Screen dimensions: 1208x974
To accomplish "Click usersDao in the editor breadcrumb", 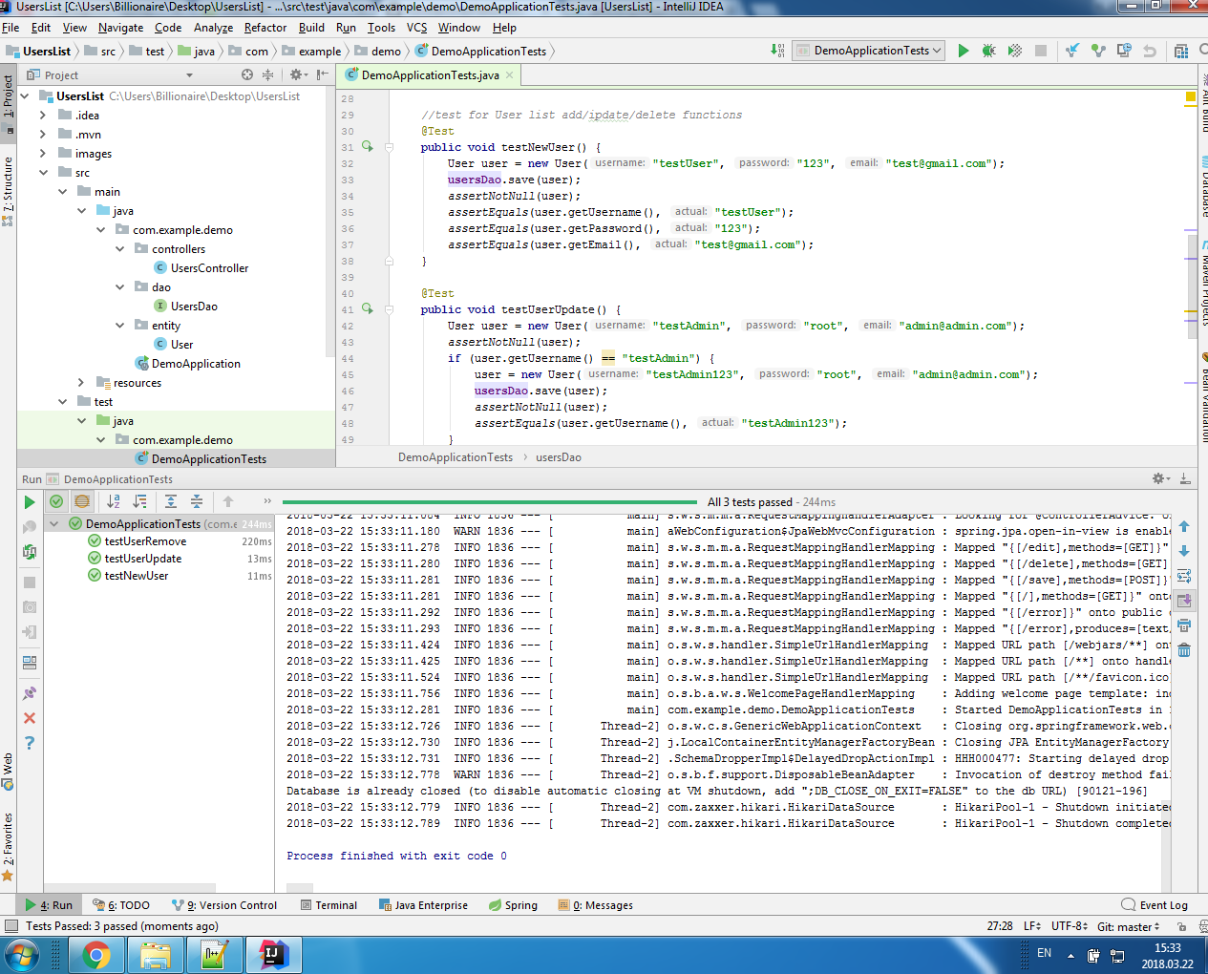I will coord(559,457).
